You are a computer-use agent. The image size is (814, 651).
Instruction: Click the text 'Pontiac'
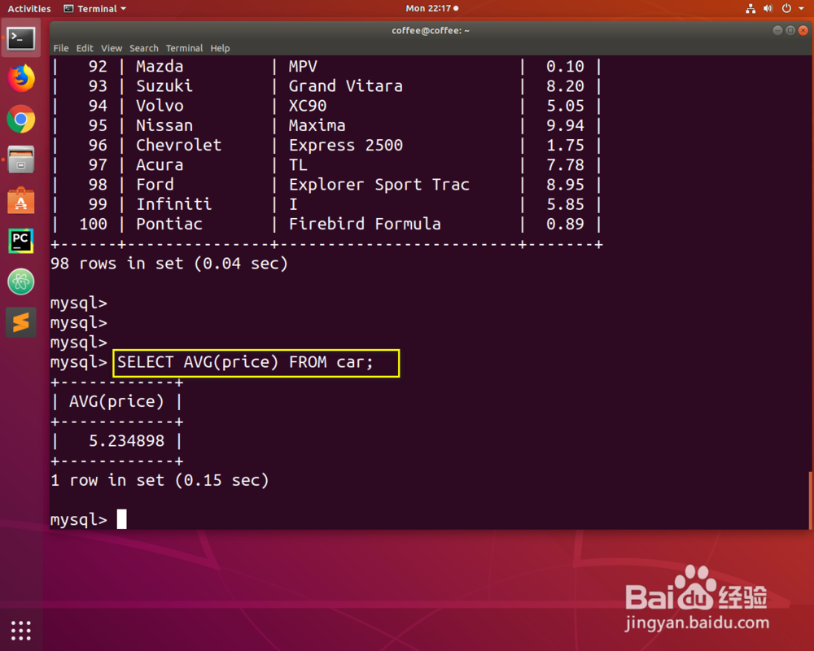168,225
